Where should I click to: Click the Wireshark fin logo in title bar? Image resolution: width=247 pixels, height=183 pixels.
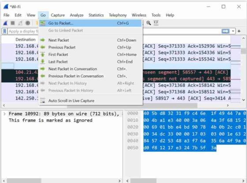coord(6,7)
